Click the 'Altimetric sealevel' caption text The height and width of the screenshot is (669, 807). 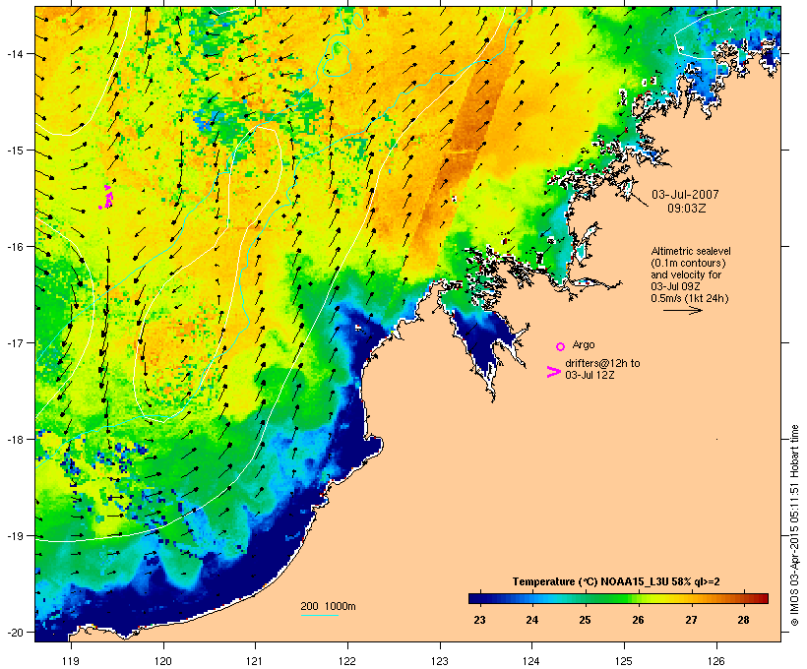click(x=691, y=251)
